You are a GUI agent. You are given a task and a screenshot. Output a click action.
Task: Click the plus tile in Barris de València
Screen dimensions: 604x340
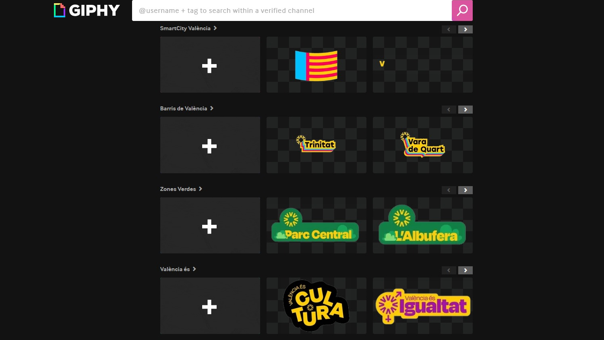(x=210, y=145)
